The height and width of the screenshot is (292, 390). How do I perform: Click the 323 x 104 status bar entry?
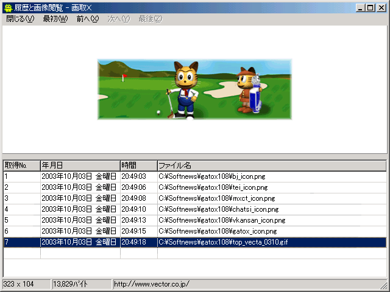tap(26, 284)
